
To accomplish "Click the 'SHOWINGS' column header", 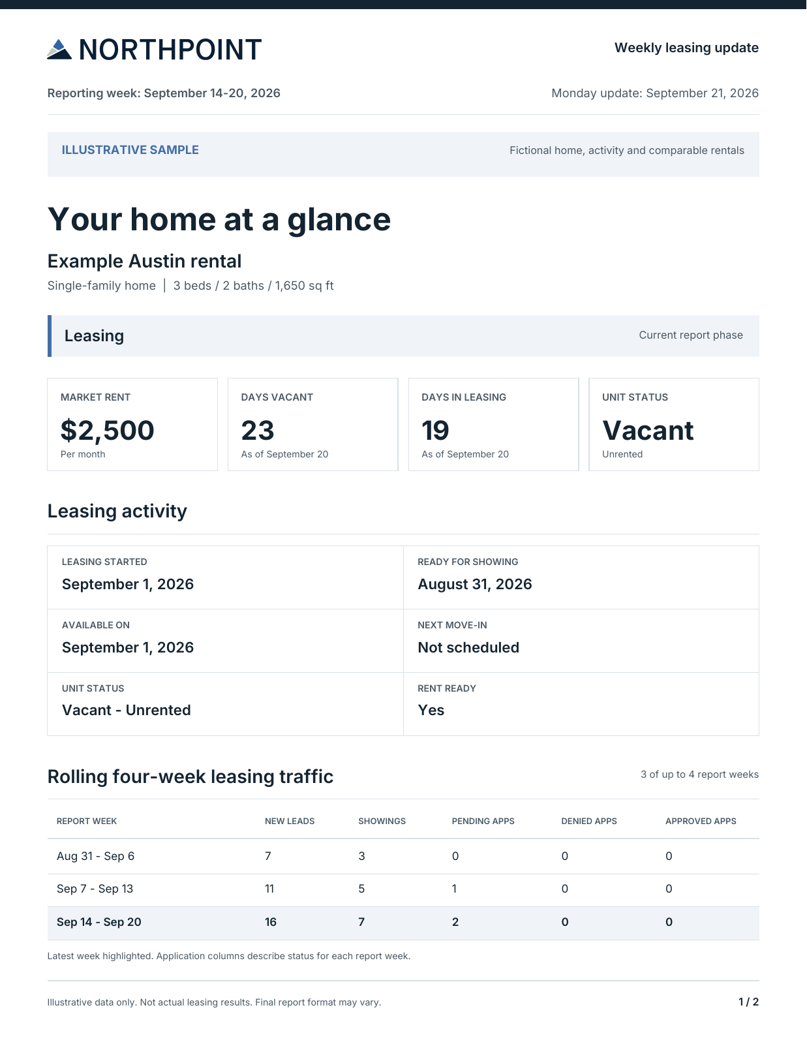I will [382, 821].
